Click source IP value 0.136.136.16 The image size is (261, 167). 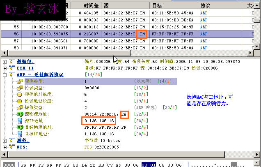pyautogui.click(x=99, y=121)
